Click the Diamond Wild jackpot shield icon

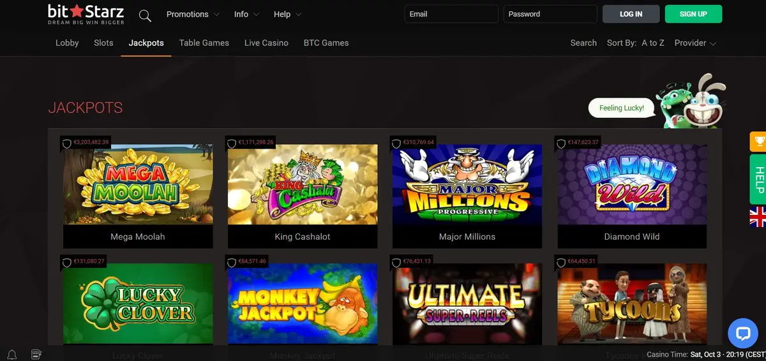[x=561, y=143]
